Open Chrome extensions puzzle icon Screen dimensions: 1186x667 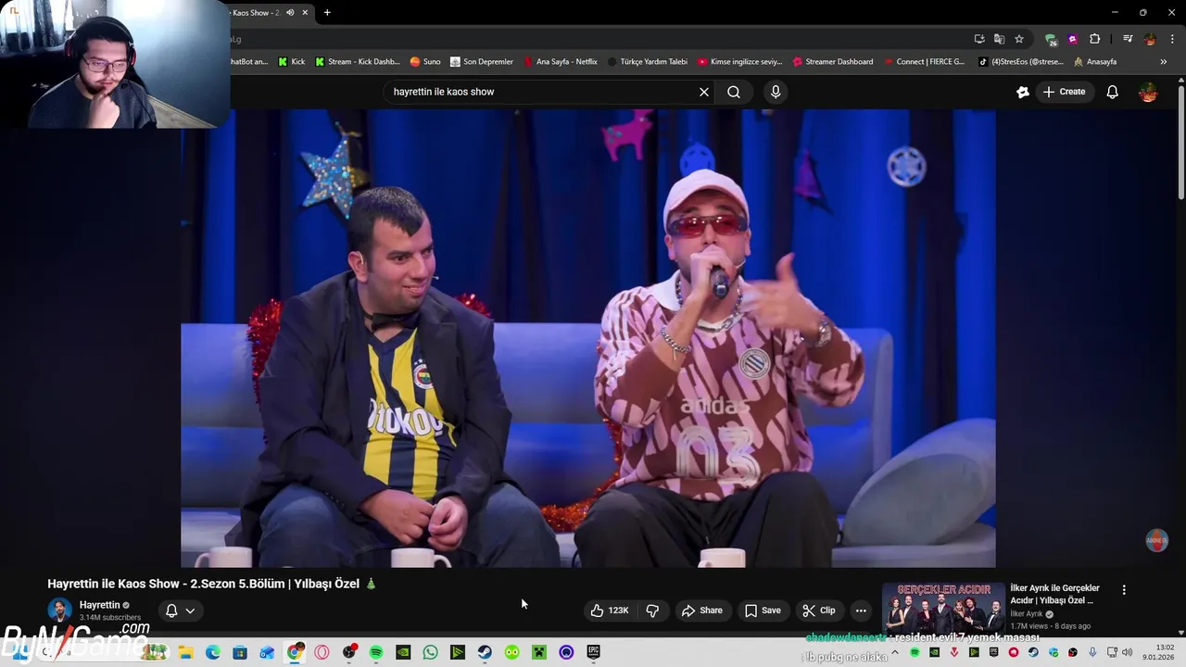tap(1095, 39)
